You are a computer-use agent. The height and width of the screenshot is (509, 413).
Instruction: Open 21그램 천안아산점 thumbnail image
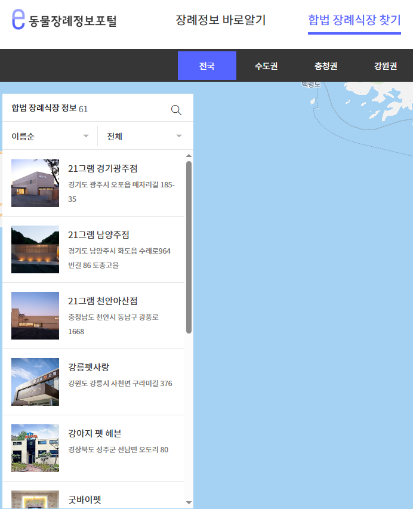35,316
